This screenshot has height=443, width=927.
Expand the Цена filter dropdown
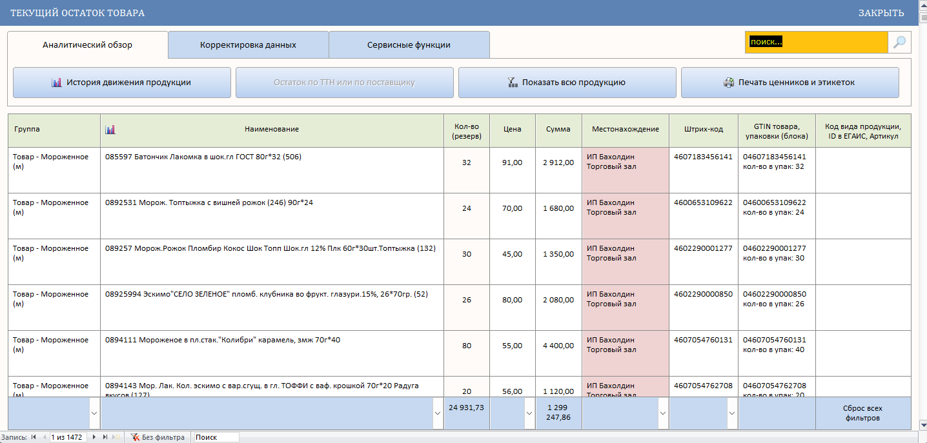tap(529, 413)
